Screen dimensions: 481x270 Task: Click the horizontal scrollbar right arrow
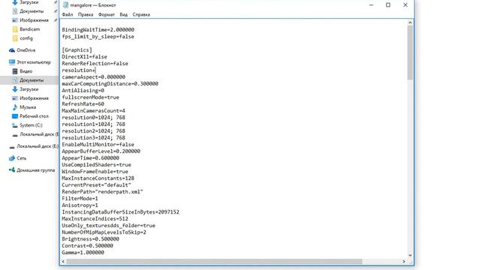point(404,262)
